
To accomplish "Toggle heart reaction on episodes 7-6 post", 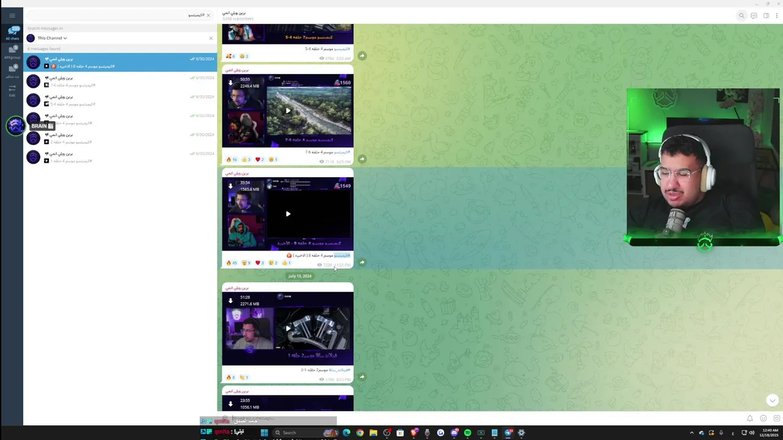I will coord(260,159).
